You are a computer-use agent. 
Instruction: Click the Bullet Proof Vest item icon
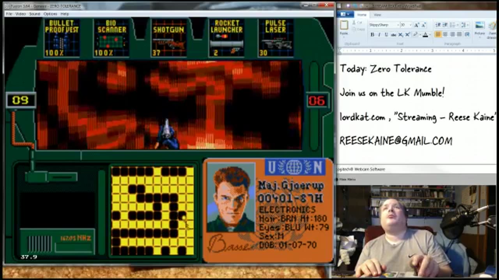[x=62, y=38]
